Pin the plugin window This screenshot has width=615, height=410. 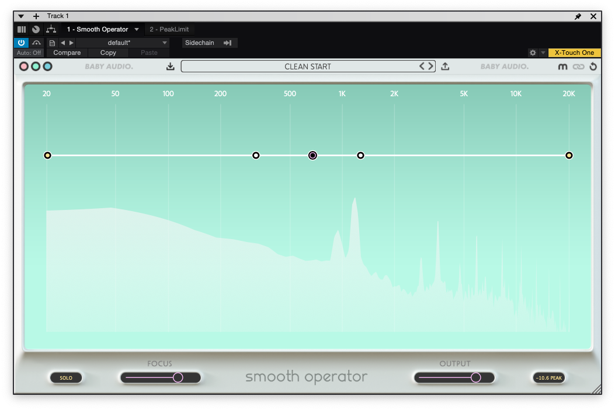tap(578, 16)
